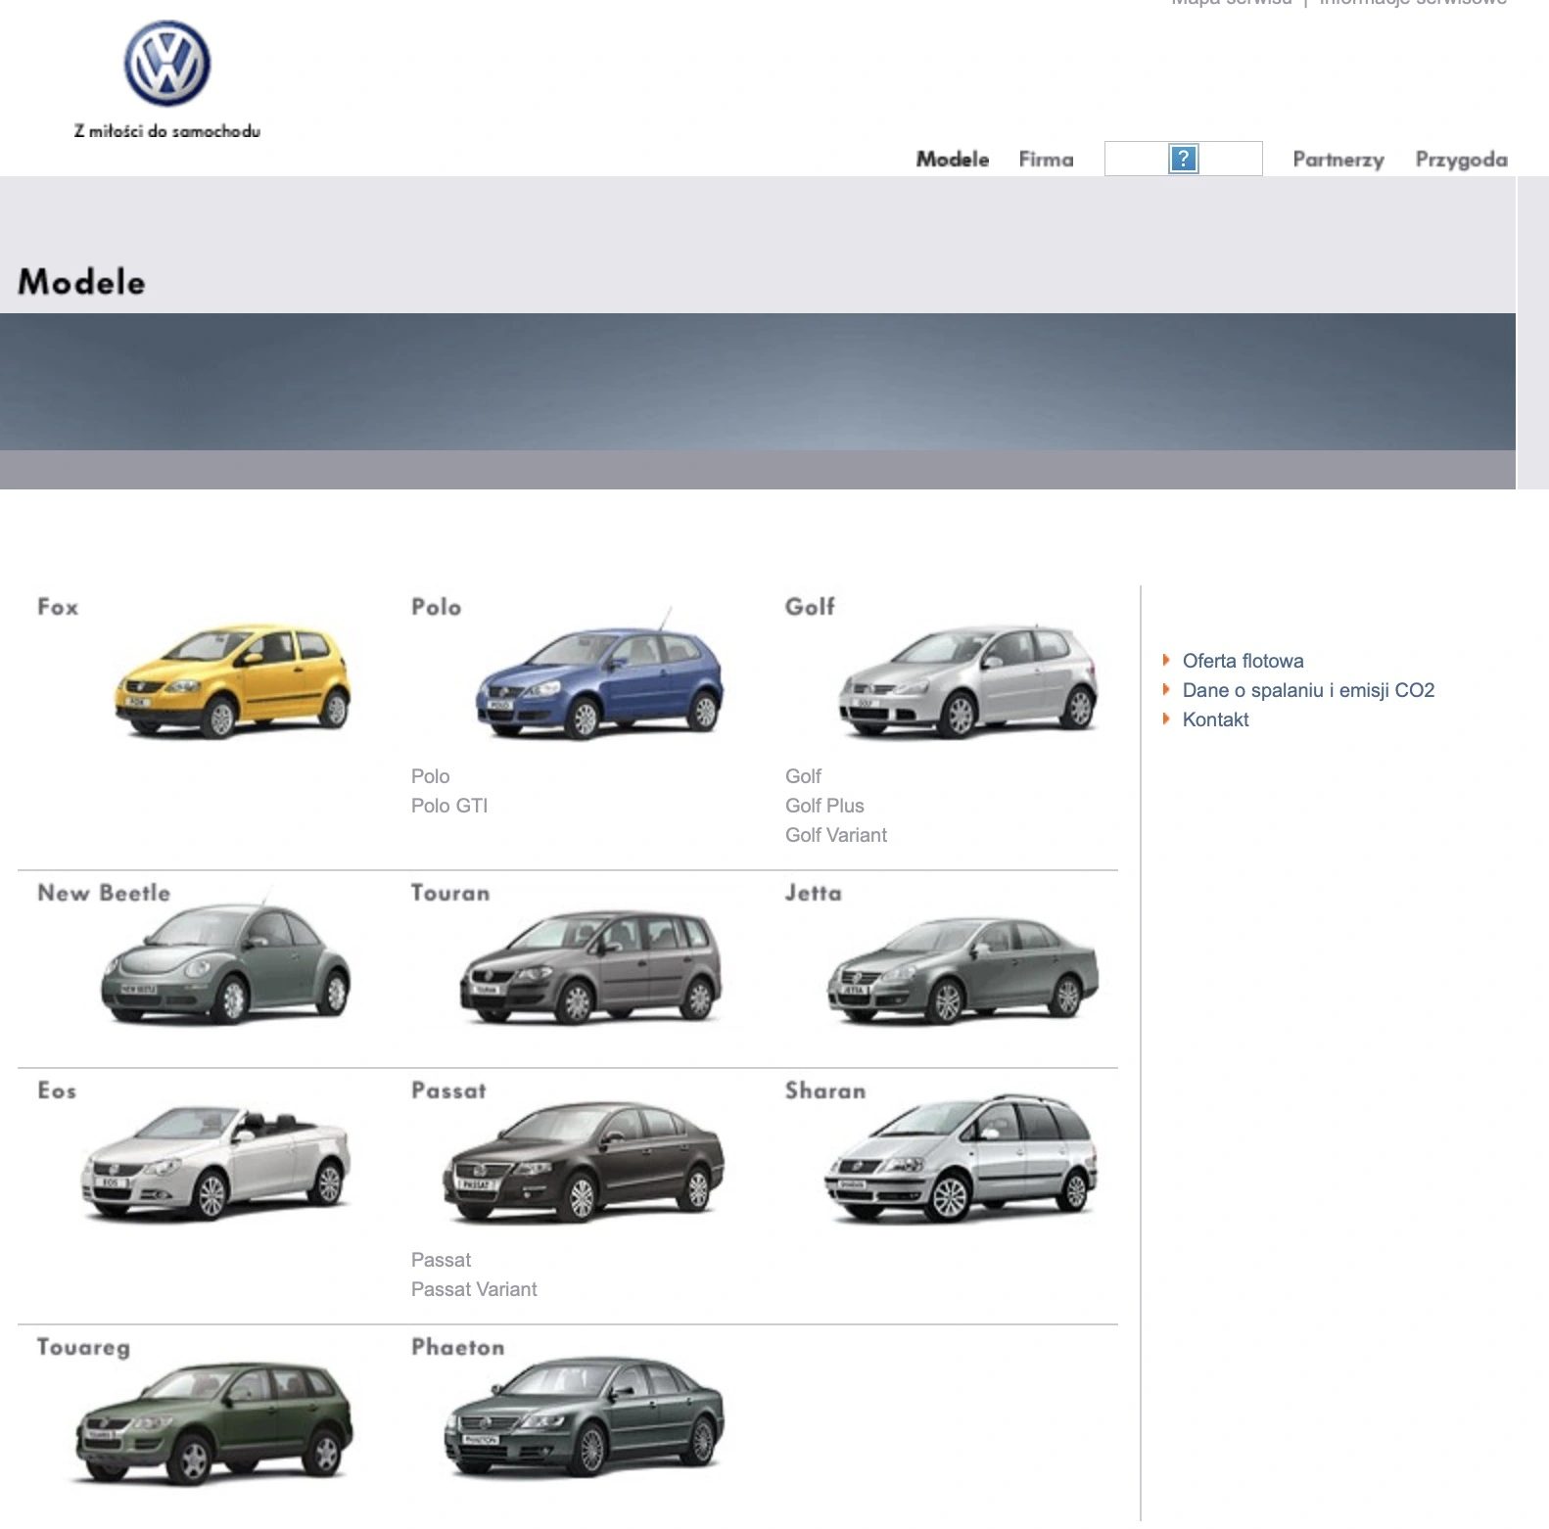The height and width of the screenshot is (1529, 1549).
Task: Open the Kontakt link
Action: [1216, 719]
